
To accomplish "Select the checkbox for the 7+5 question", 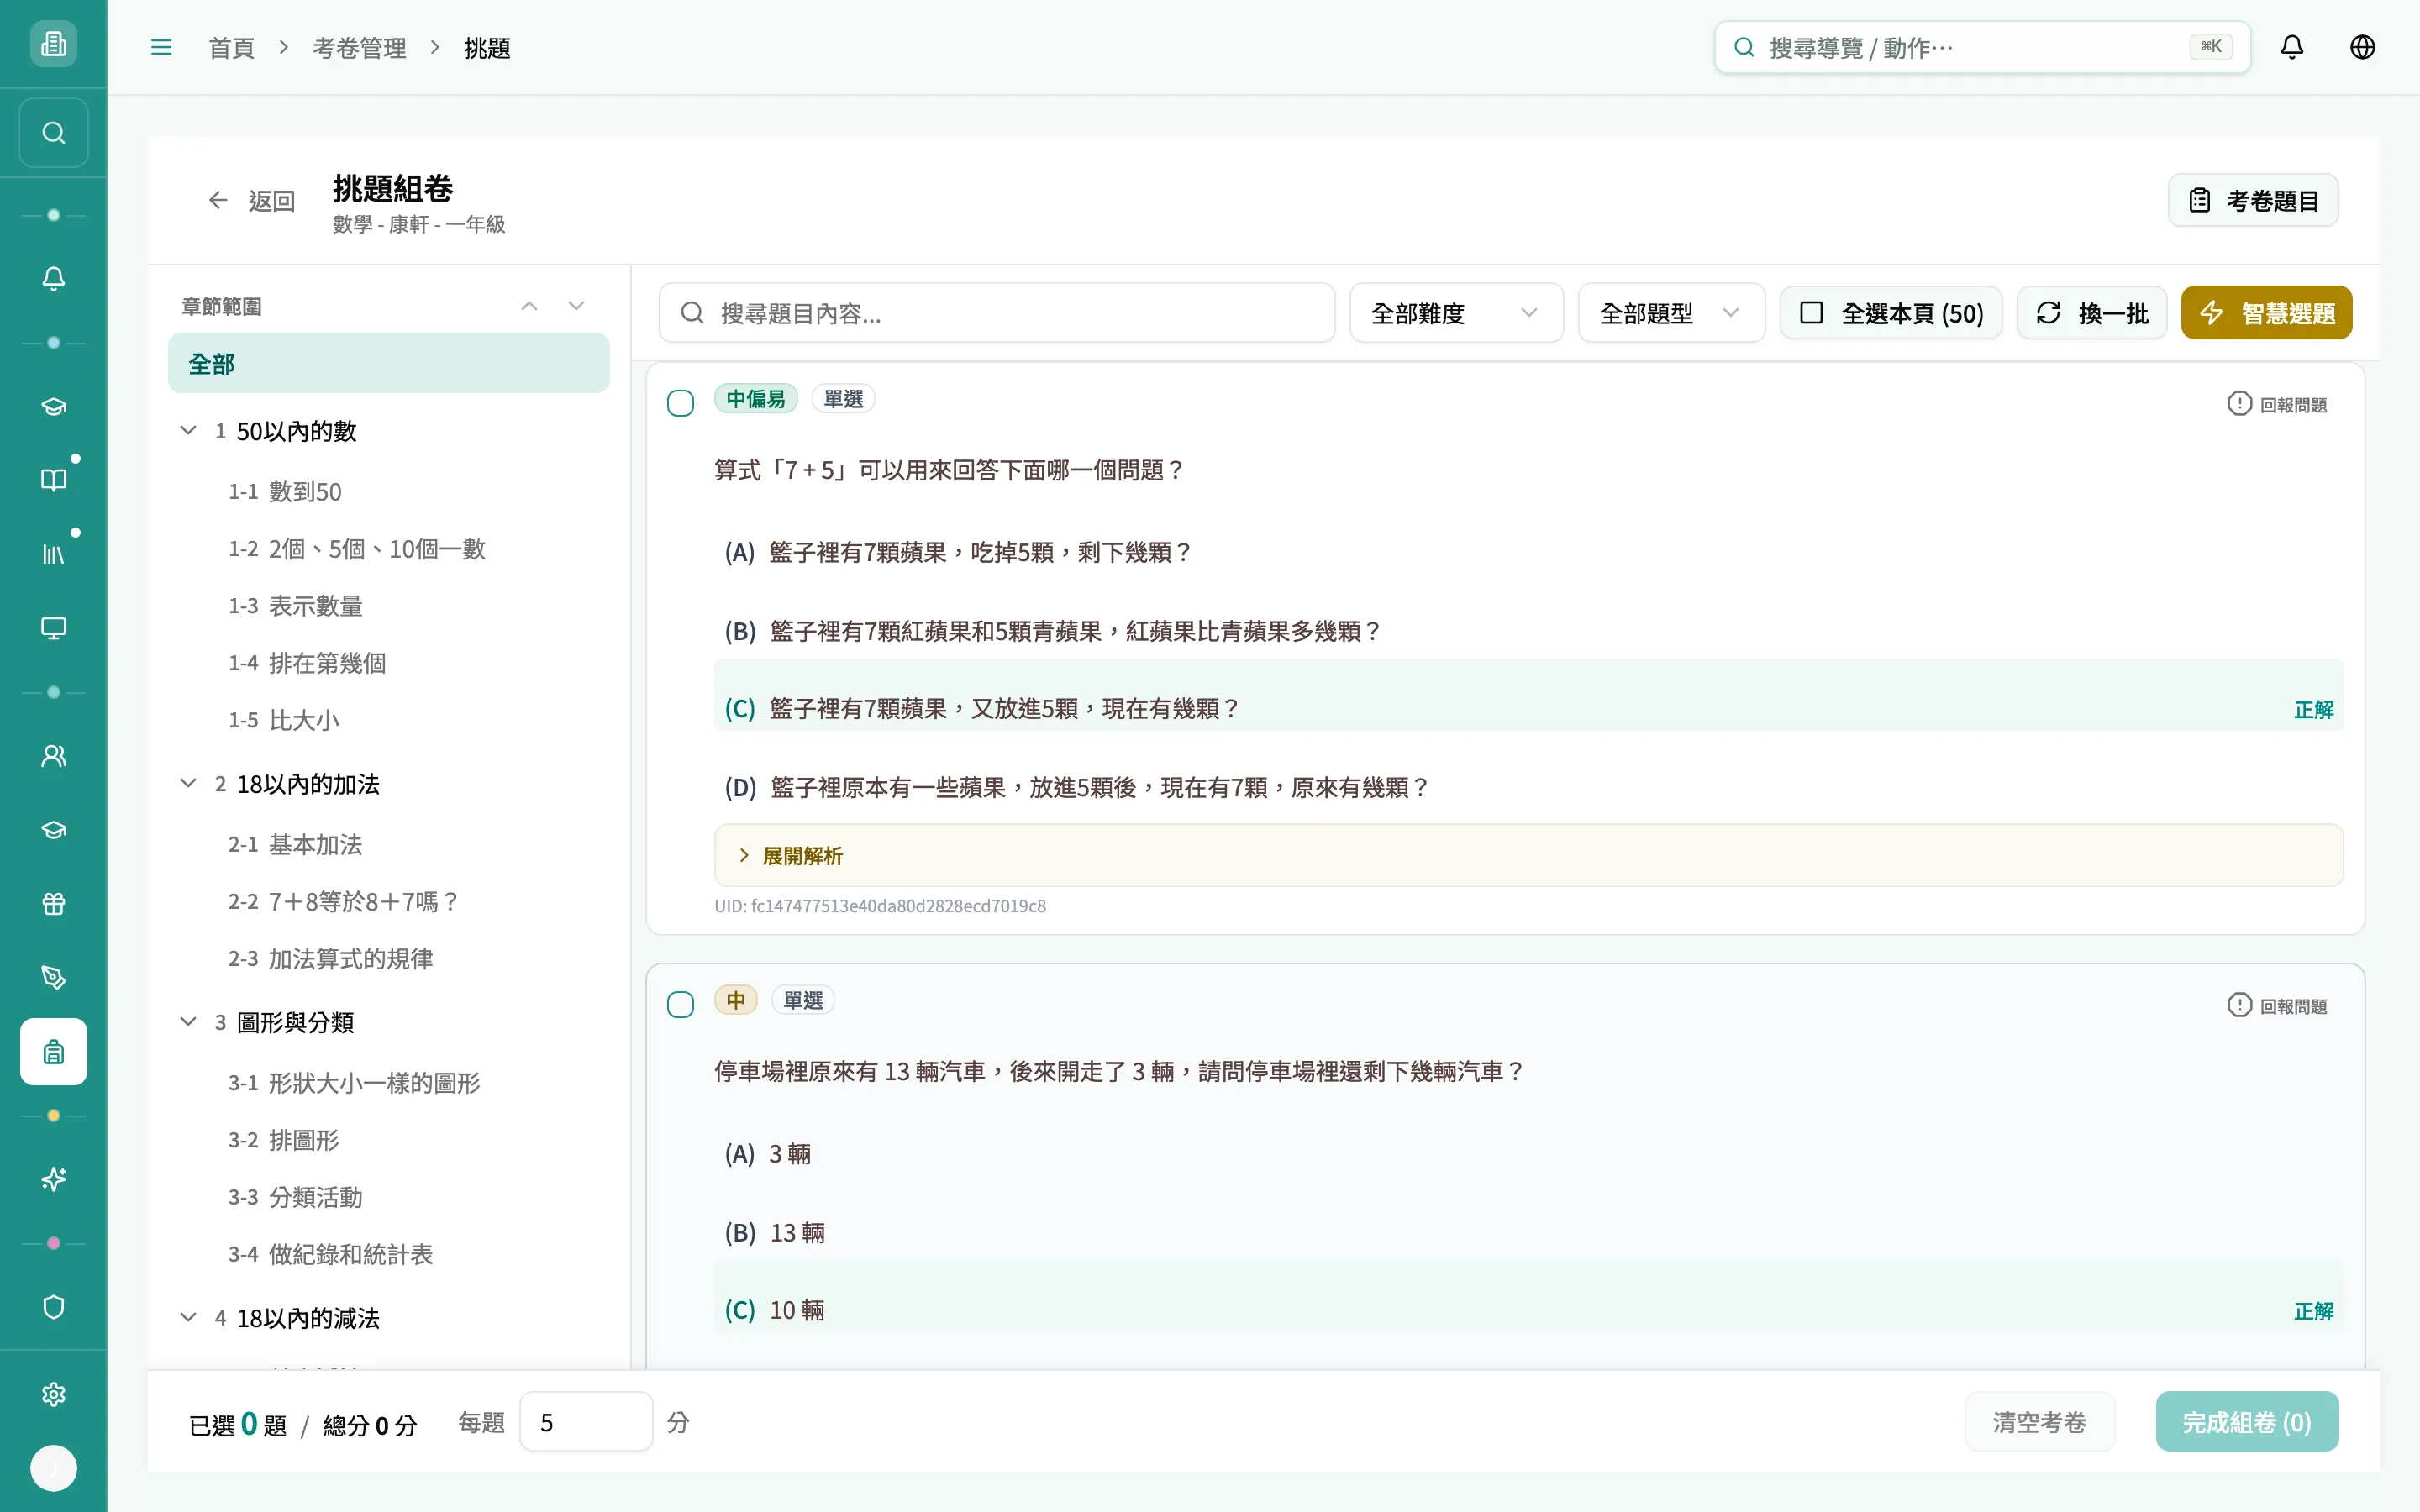I will [680, 403].
